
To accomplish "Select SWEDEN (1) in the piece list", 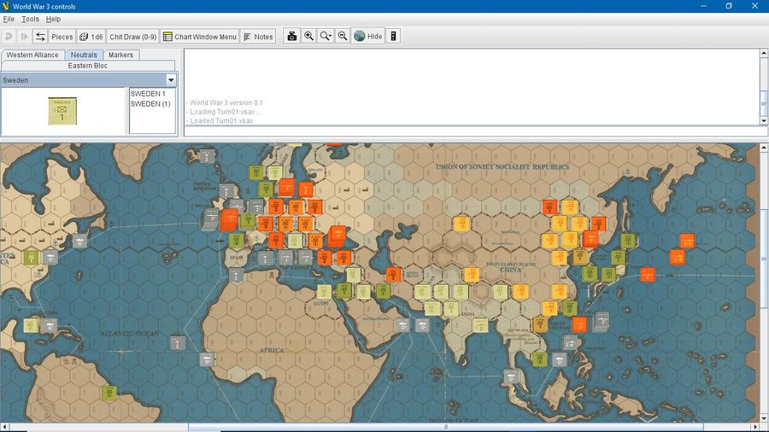I will 150,104.
